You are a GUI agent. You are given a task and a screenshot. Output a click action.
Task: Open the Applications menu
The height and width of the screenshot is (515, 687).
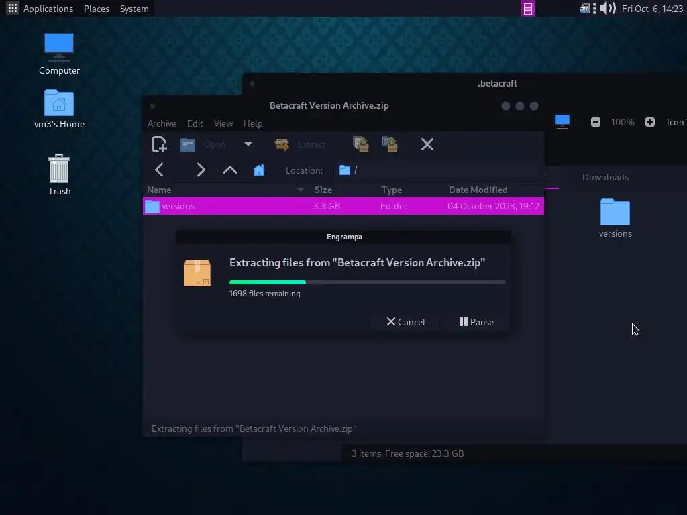48,9
